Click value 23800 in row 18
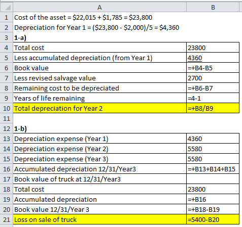 (213, 189)
